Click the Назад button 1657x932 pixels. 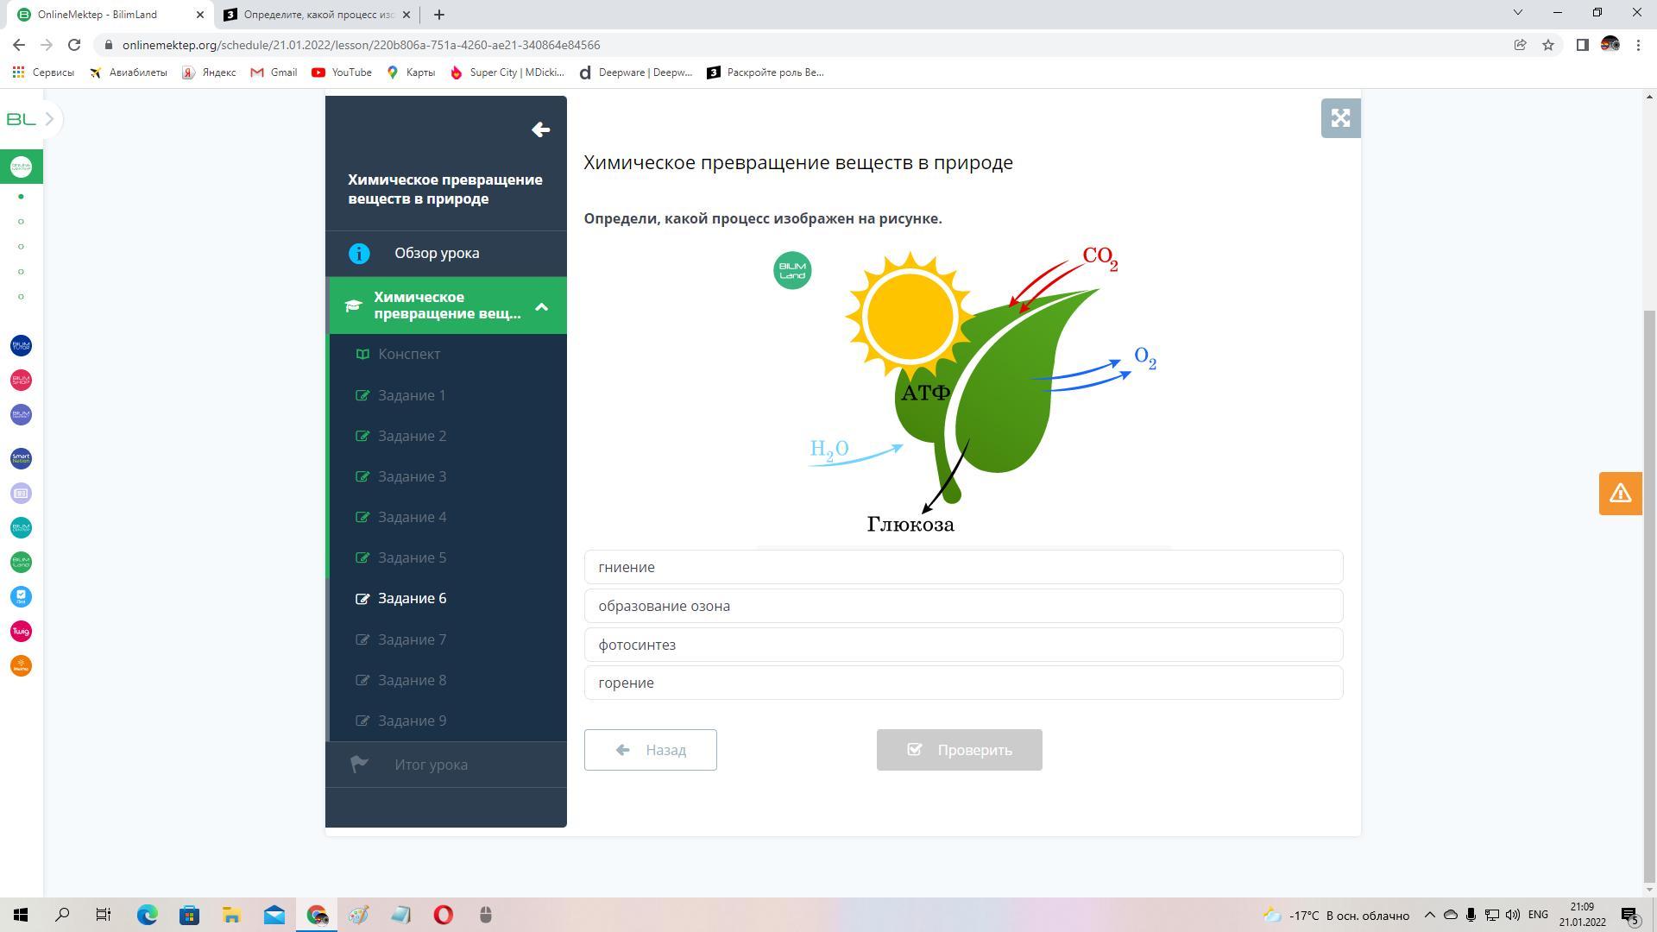pyautogui.click(x=650, y=750)
